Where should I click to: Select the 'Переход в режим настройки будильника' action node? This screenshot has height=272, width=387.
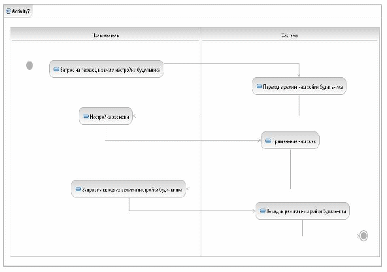[x=299, y=86]
